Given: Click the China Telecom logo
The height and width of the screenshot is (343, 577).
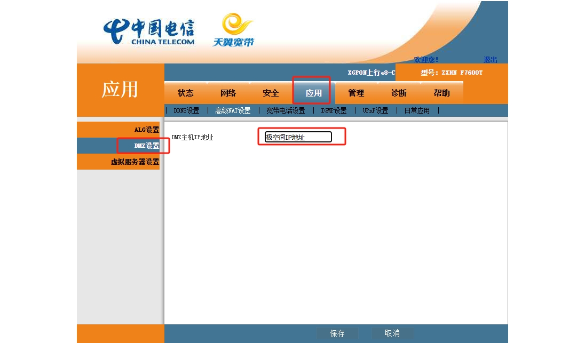Looking at the screenshot, I should (149, 32).
